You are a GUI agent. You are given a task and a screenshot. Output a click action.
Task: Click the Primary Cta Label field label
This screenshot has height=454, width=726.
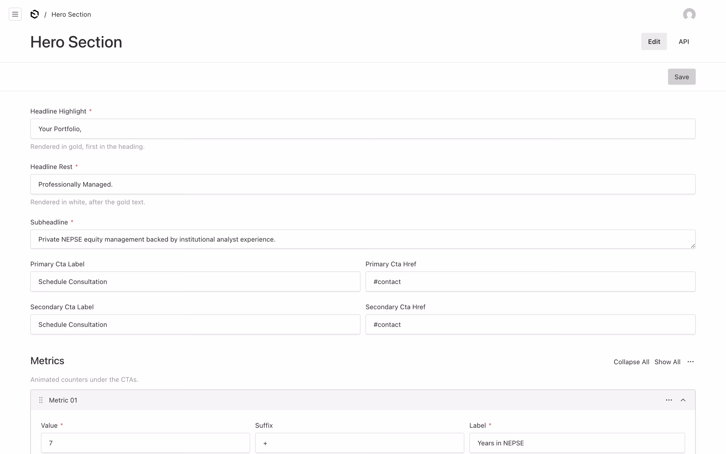57,264
